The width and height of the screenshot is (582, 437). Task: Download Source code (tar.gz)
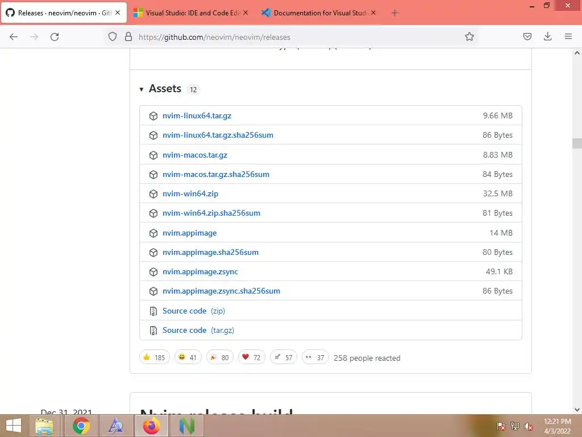(x=198, y=330)
